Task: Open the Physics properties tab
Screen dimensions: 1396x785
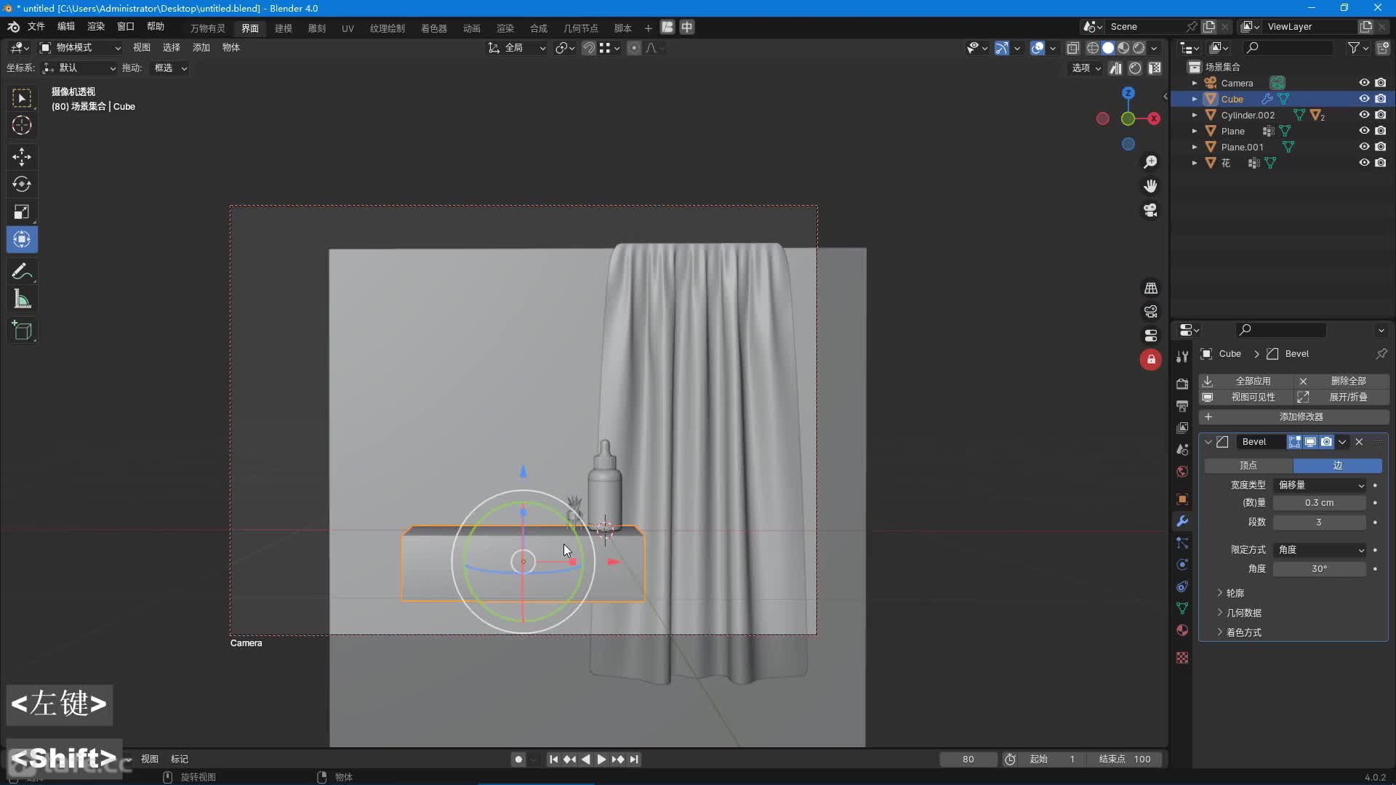Action: [1182, 565]
